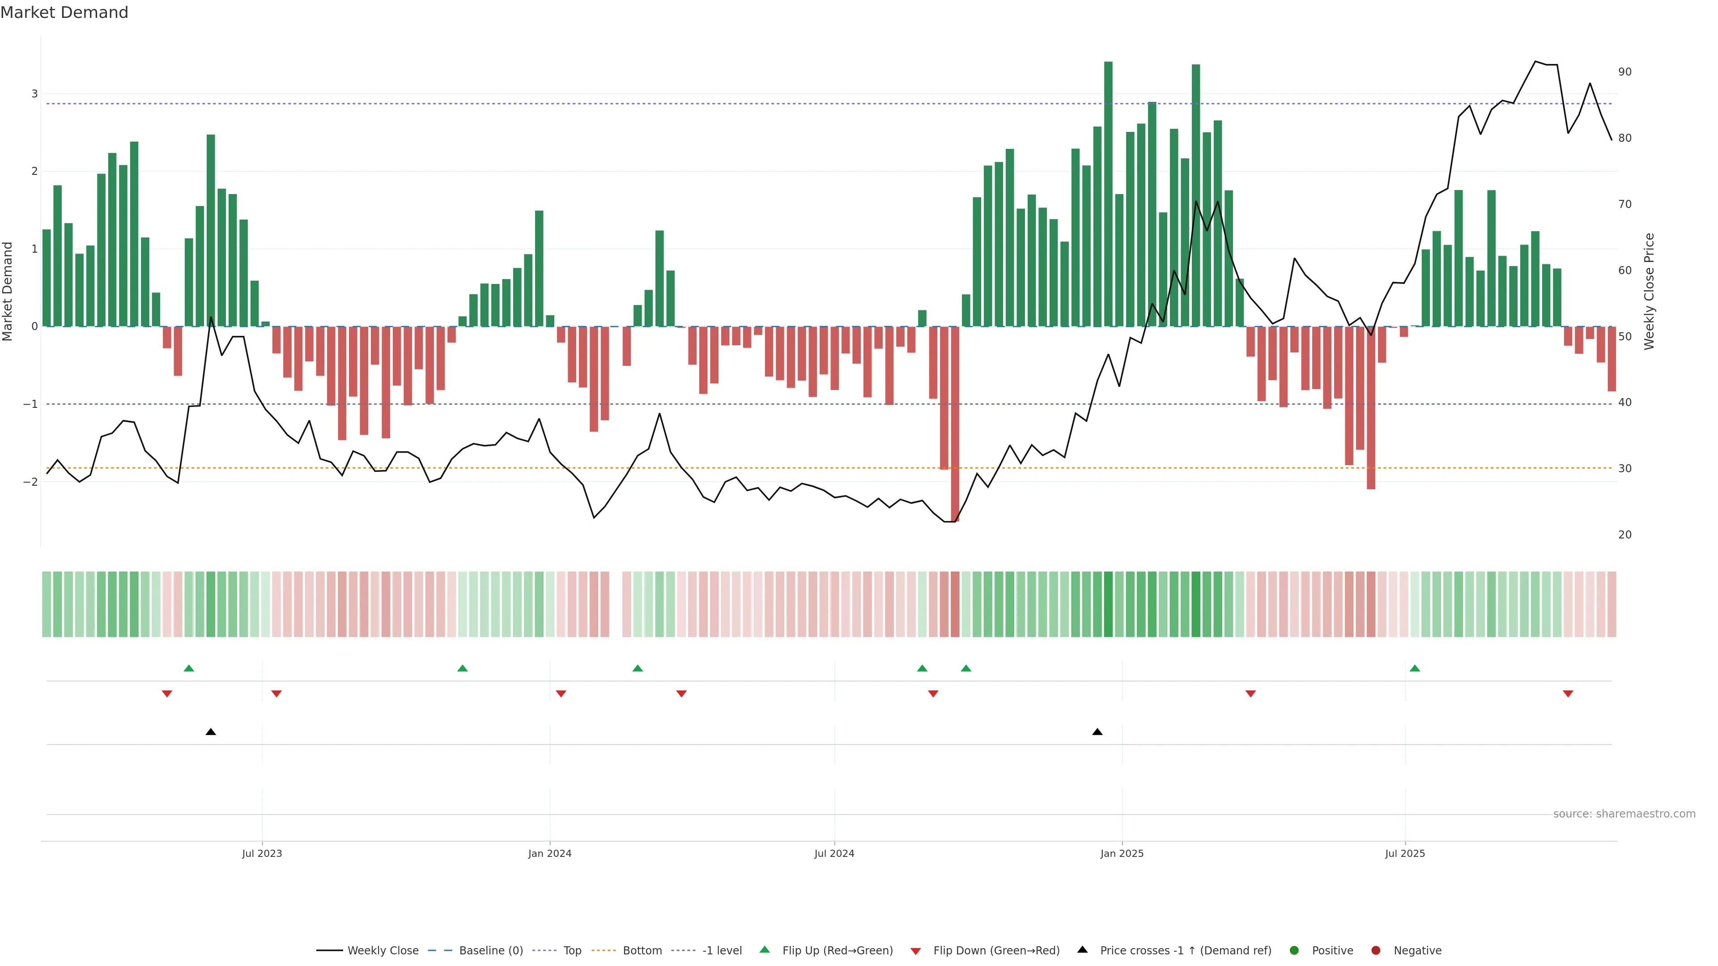Click the dark red Negative legend circle
The height and width of the screenshot is (966, 1718).
click(1376, 951)
